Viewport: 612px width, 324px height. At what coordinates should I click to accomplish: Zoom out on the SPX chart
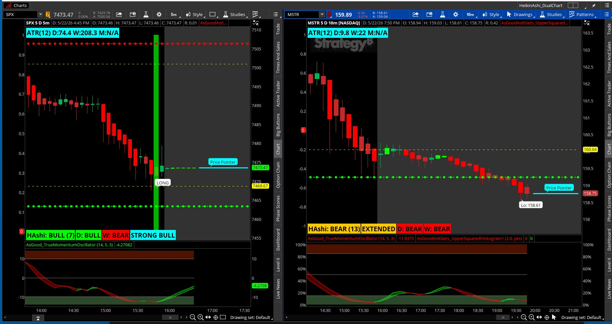193,317
